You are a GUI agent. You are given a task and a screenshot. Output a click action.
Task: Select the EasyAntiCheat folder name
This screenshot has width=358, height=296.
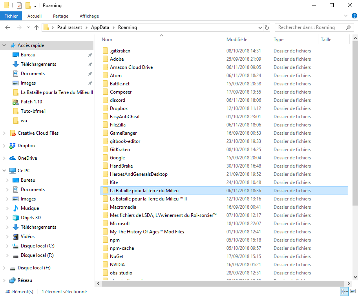click(125, 117)
